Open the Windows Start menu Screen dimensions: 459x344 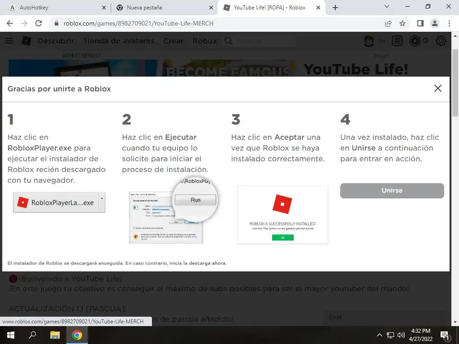pyautogui.click(x=11, y=335)
